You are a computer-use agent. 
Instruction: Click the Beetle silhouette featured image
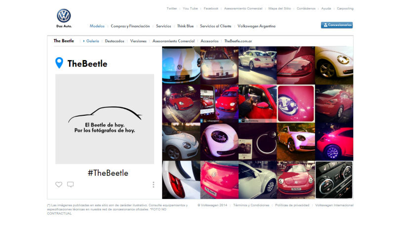coord(105,119)
